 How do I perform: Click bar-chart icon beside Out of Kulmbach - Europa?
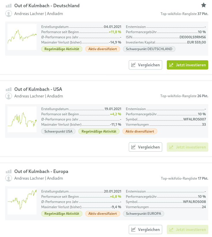pos(9,172)
